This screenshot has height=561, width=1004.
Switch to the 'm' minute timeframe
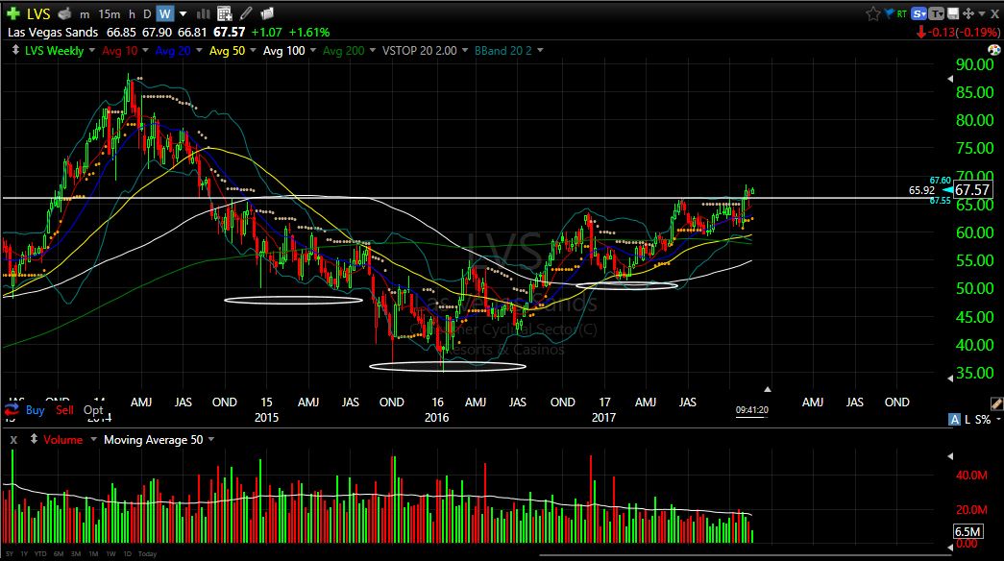[85, 14]
